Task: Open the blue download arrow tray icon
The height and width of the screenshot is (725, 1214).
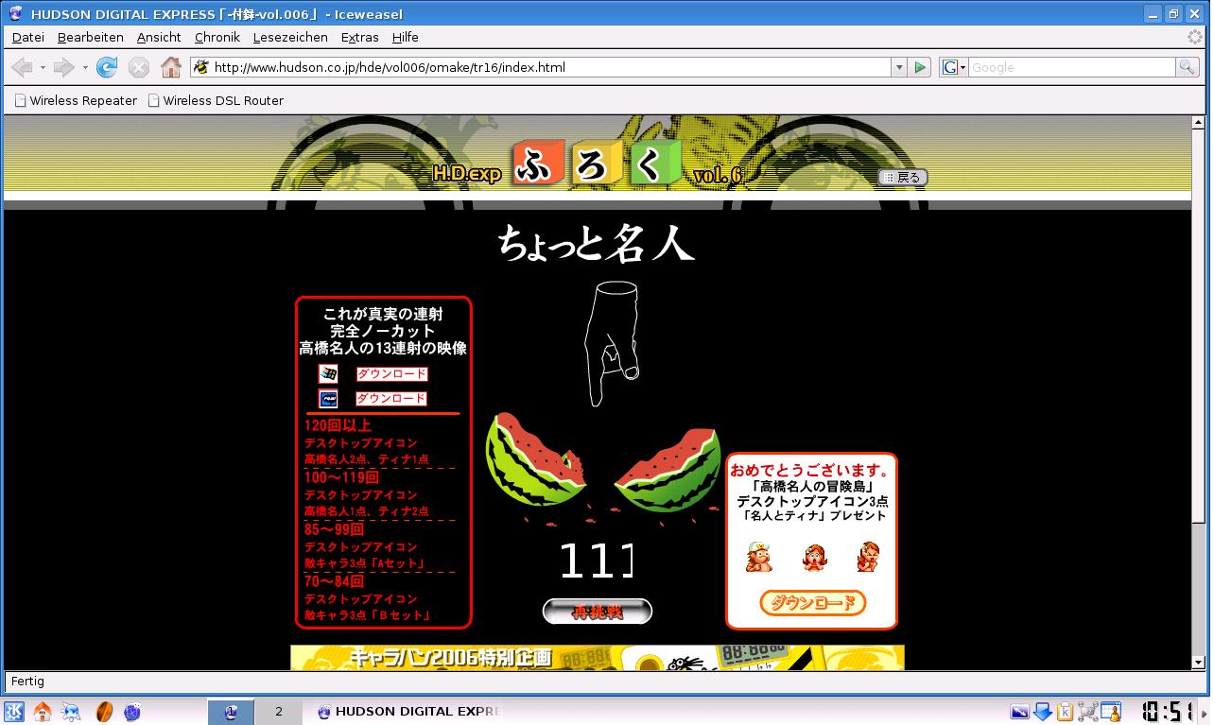Action: [1043, 712]
